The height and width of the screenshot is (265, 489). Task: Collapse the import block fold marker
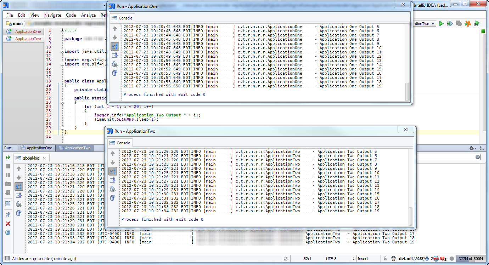coord(63,51)
